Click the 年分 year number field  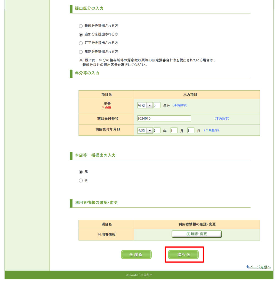(157, 105)
